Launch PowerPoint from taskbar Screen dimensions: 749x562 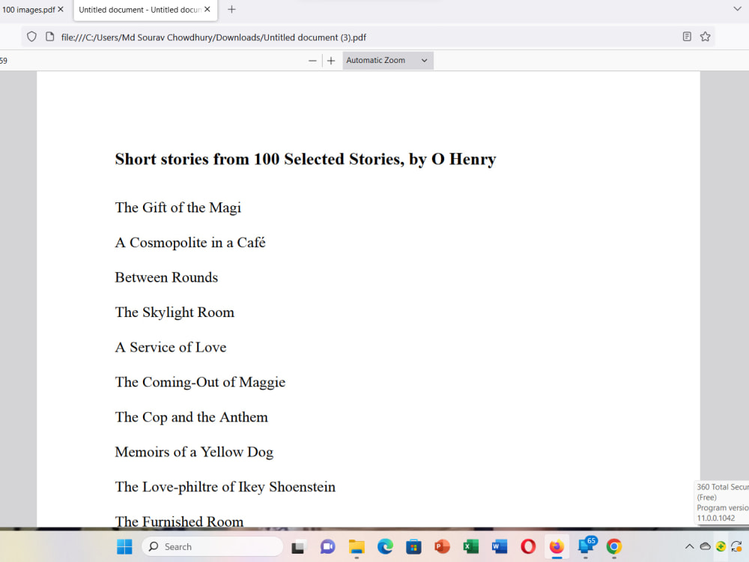click(443, 546)
